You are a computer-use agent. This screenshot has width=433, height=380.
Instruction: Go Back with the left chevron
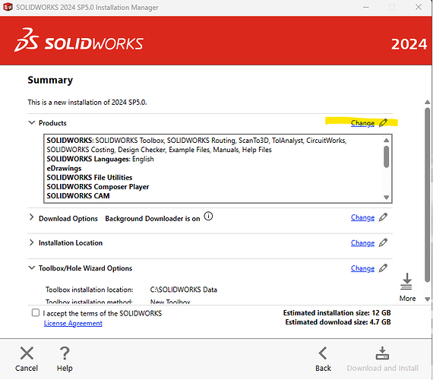click(x=323, y=353)
